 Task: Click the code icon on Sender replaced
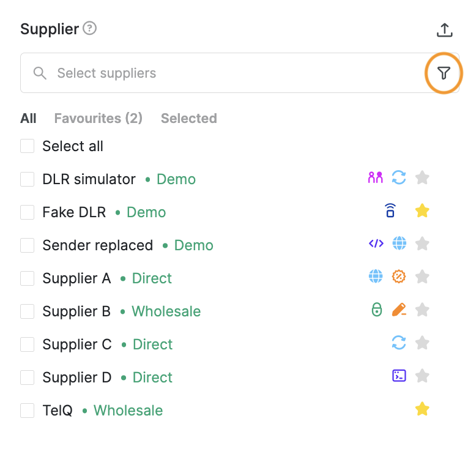[x=376, y=244]
